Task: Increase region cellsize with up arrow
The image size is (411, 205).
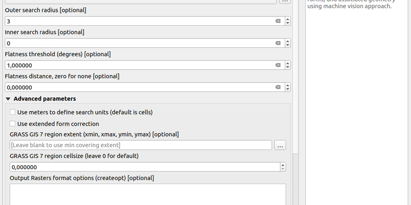Action: [283, 165]
